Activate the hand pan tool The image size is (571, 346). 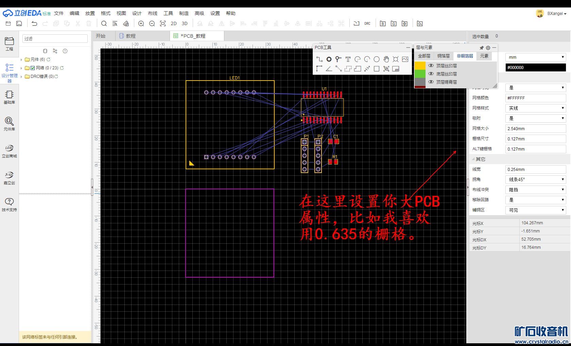(386, 59)
